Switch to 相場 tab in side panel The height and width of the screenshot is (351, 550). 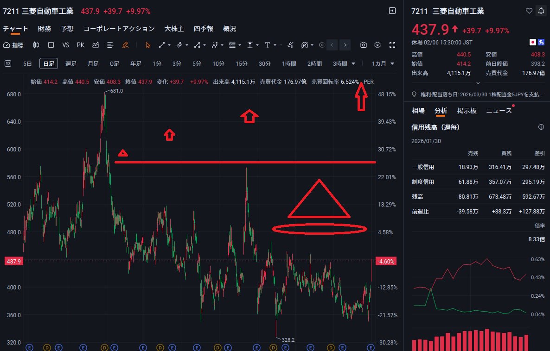click(x=418, y=111)
